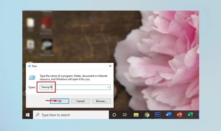Screen dimensions: 221x131
Task: Launch File Explorer from the taskbar
Action: 136,115
